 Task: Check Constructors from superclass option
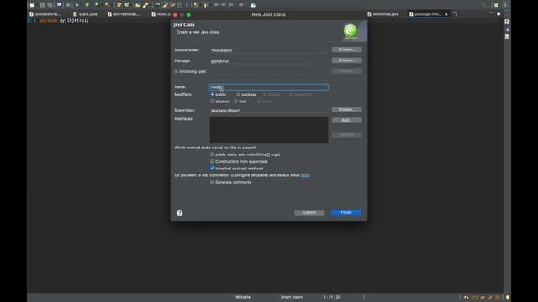pyautogui.click(x=212, y=161)
